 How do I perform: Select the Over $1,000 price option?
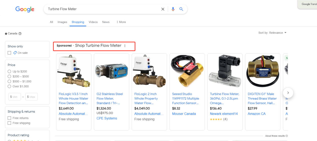click(x=10, y=86)
